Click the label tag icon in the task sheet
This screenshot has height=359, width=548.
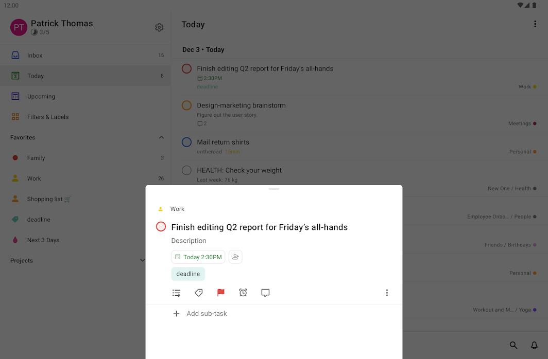(199, 293)
